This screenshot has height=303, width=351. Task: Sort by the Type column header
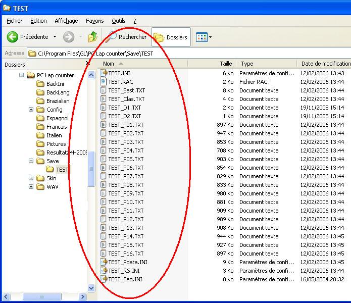click(267, 64)
